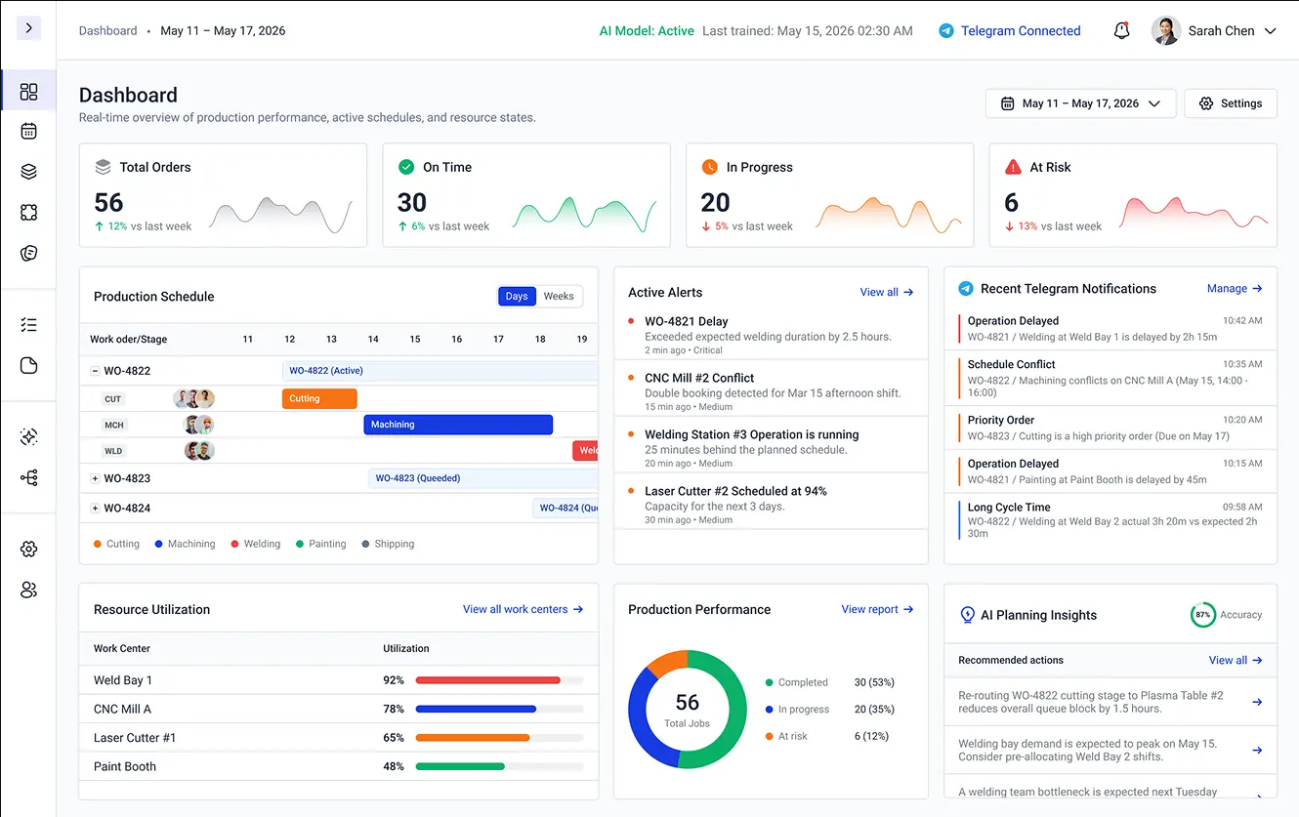Click Manage Telegram notifications link
The width and height of the screenshot is (1299, 817).
(1235, 289)
